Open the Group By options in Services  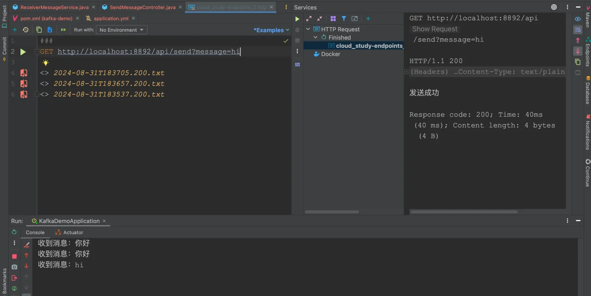[333, 19]
